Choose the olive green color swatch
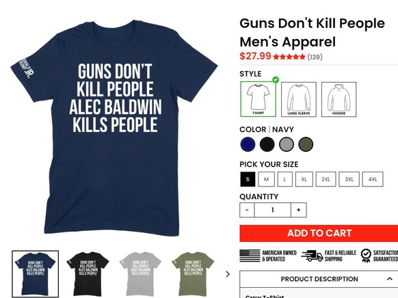This screenshot has width=398, height=298. (306, 144)
